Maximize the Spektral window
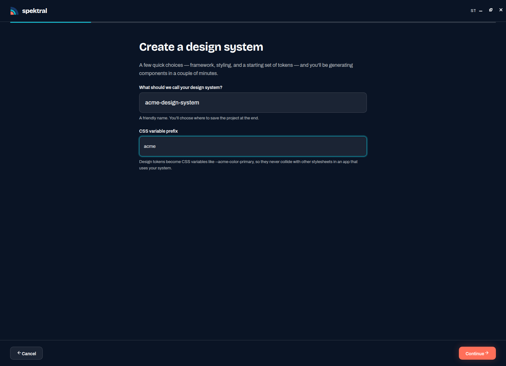This screenshot has height=366, width=506. [x=491, y=10]
